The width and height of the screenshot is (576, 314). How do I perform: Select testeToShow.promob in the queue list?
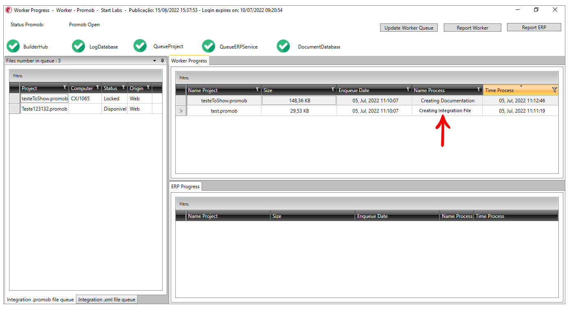tap(44, 99)
